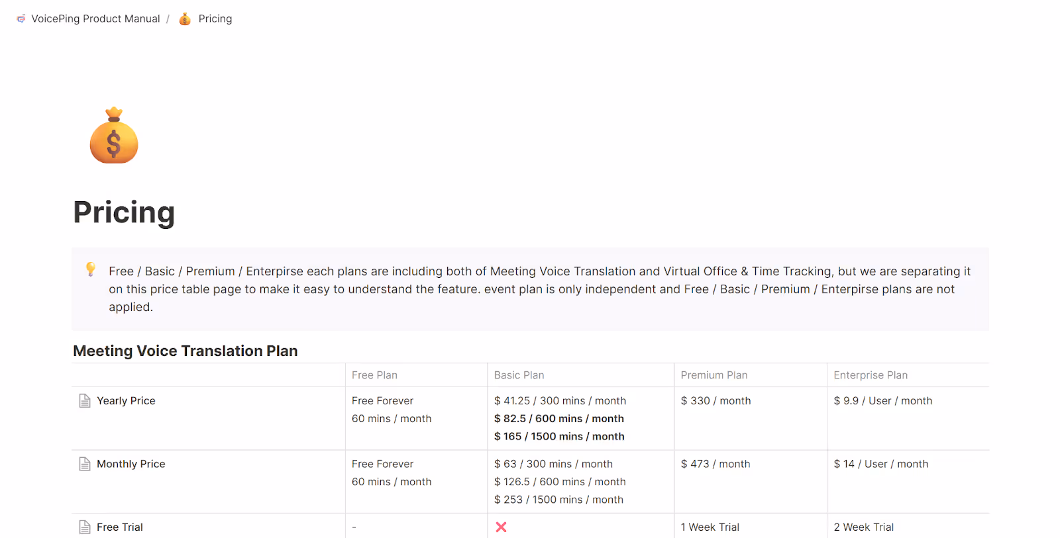Click "$ 82.5 / 600 mins / month" value
Screen dimensions: 1060x538
559,418
